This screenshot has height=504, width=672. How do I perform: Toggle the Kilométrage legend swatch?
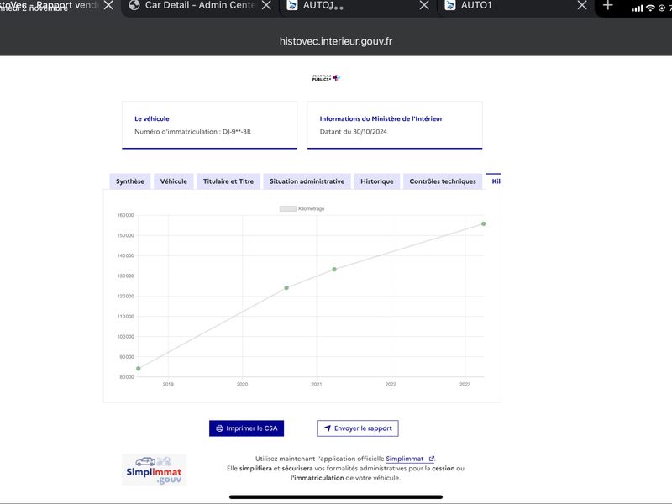point(287,208)
